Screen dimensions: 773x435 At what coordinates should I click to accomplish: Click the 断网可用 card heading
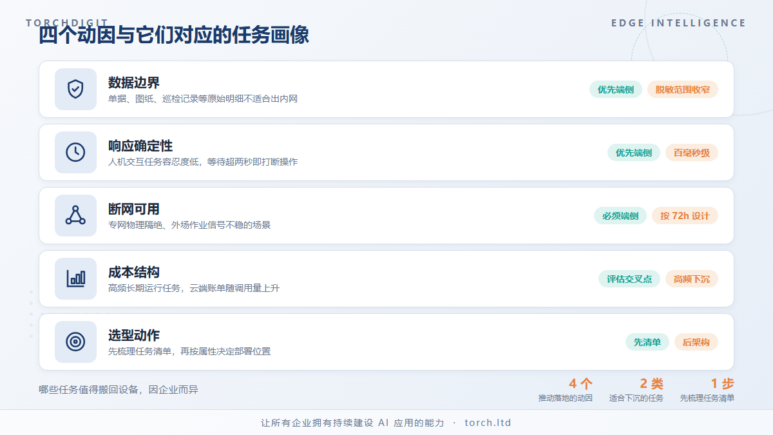pyautogui.click(x=134, y=209)
